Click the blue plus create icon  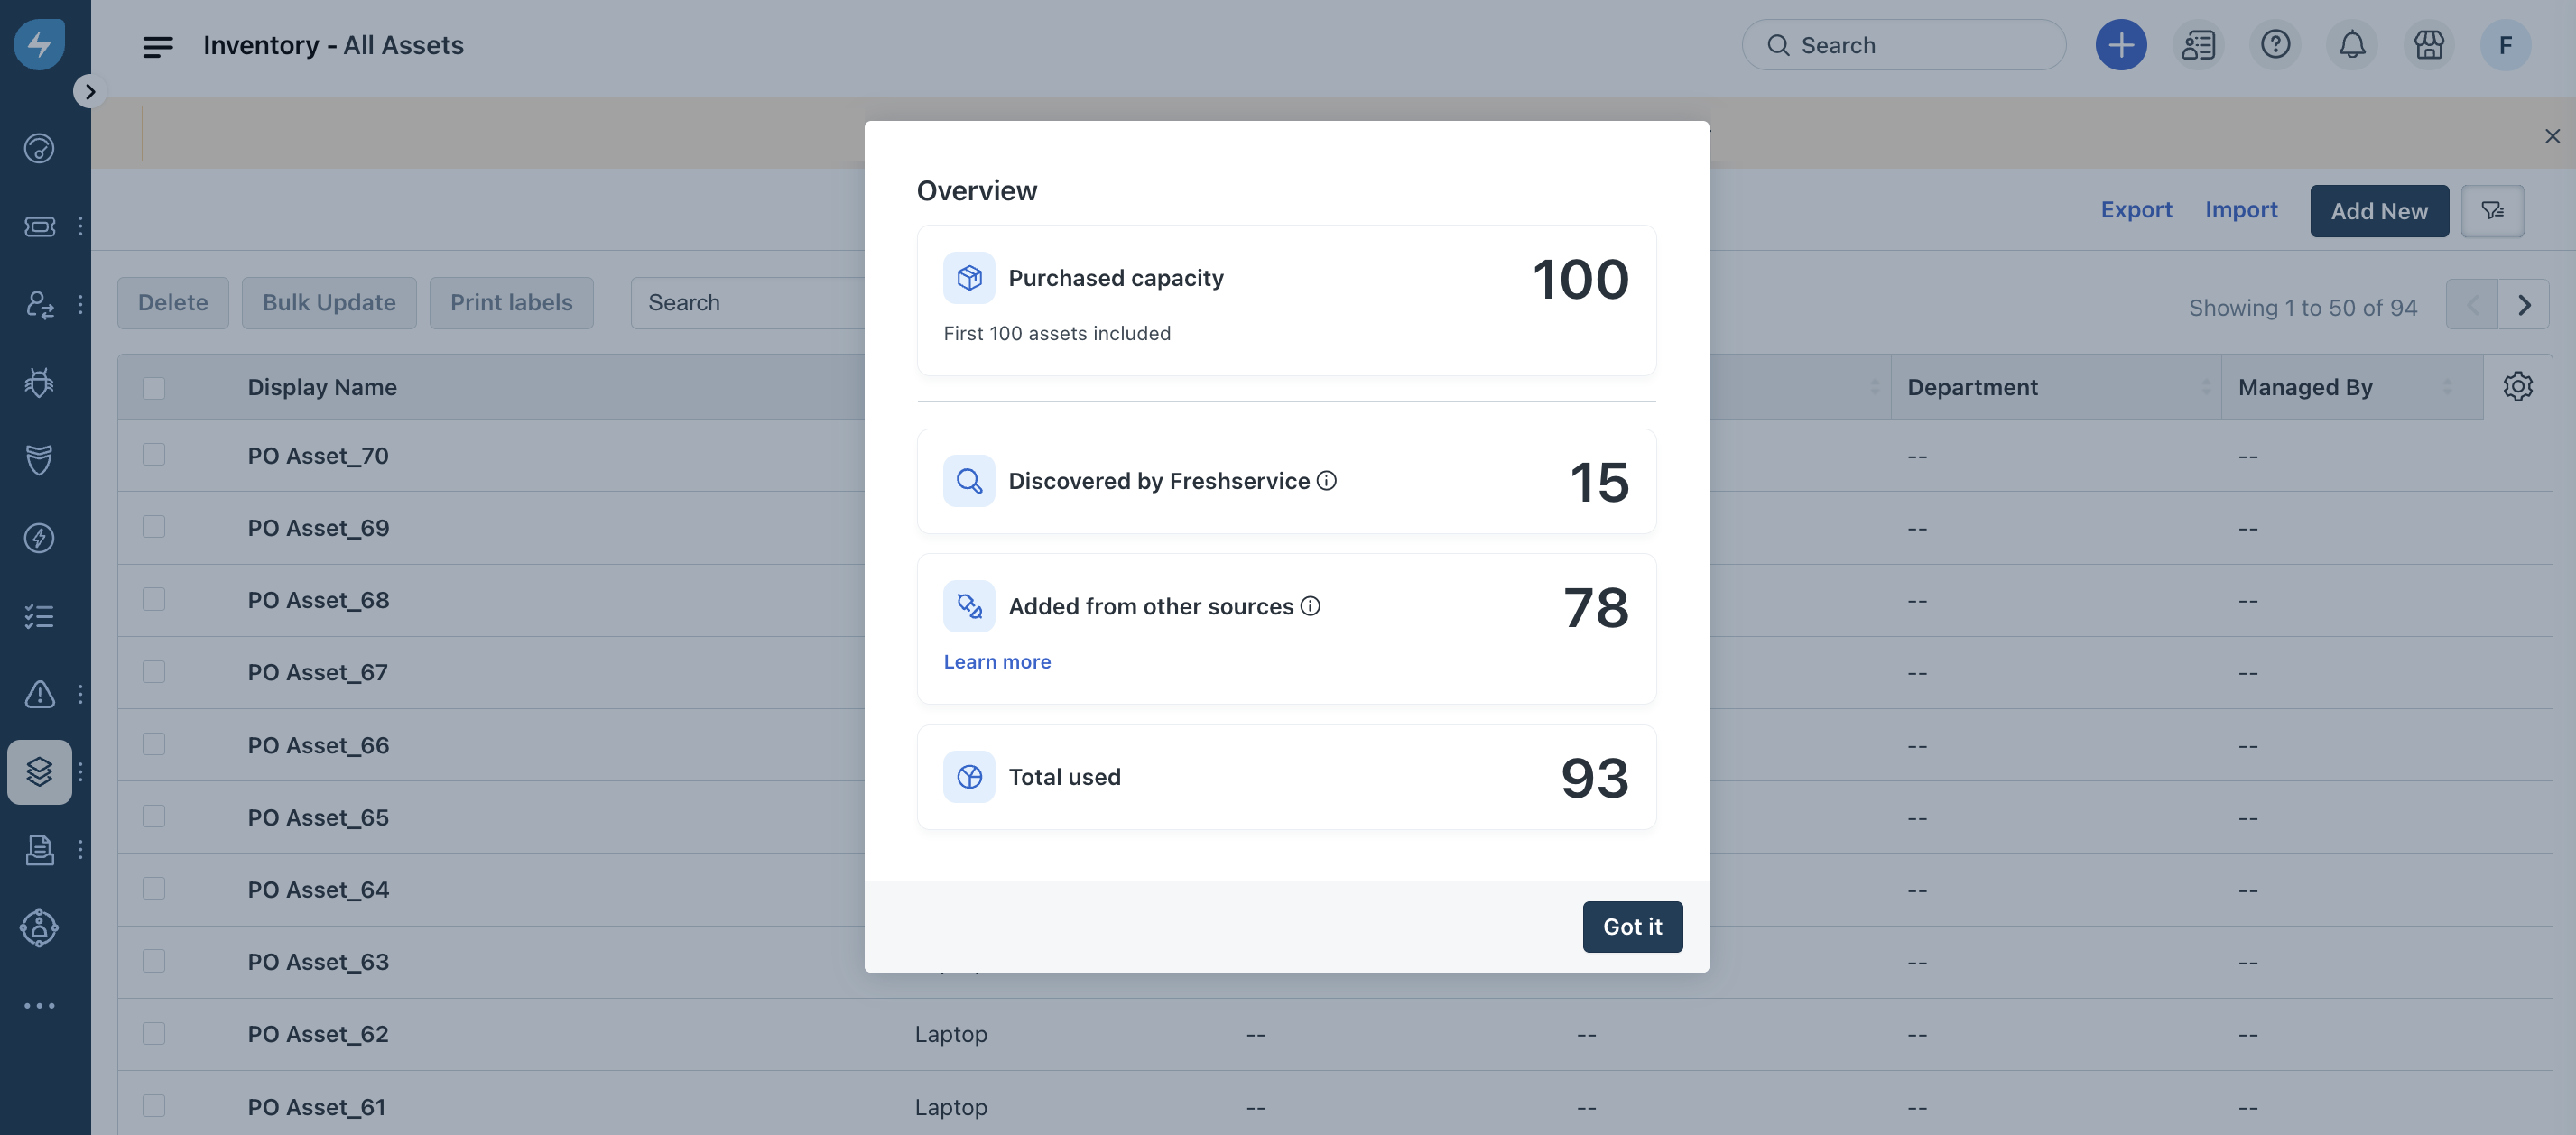pyautogui.click(x=2120, y=45)
